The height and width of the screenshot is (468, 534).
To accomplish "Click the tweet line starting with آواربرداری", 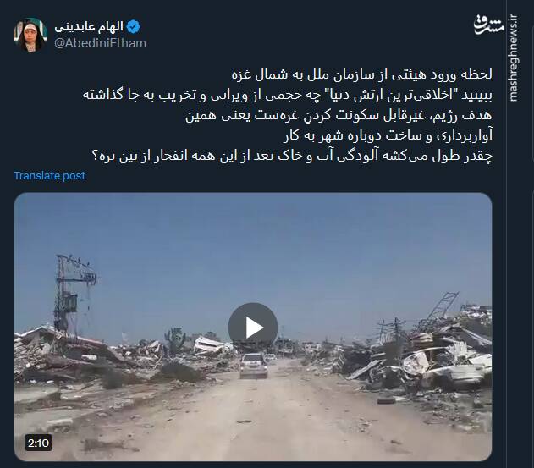I will (x=388, y=136).
